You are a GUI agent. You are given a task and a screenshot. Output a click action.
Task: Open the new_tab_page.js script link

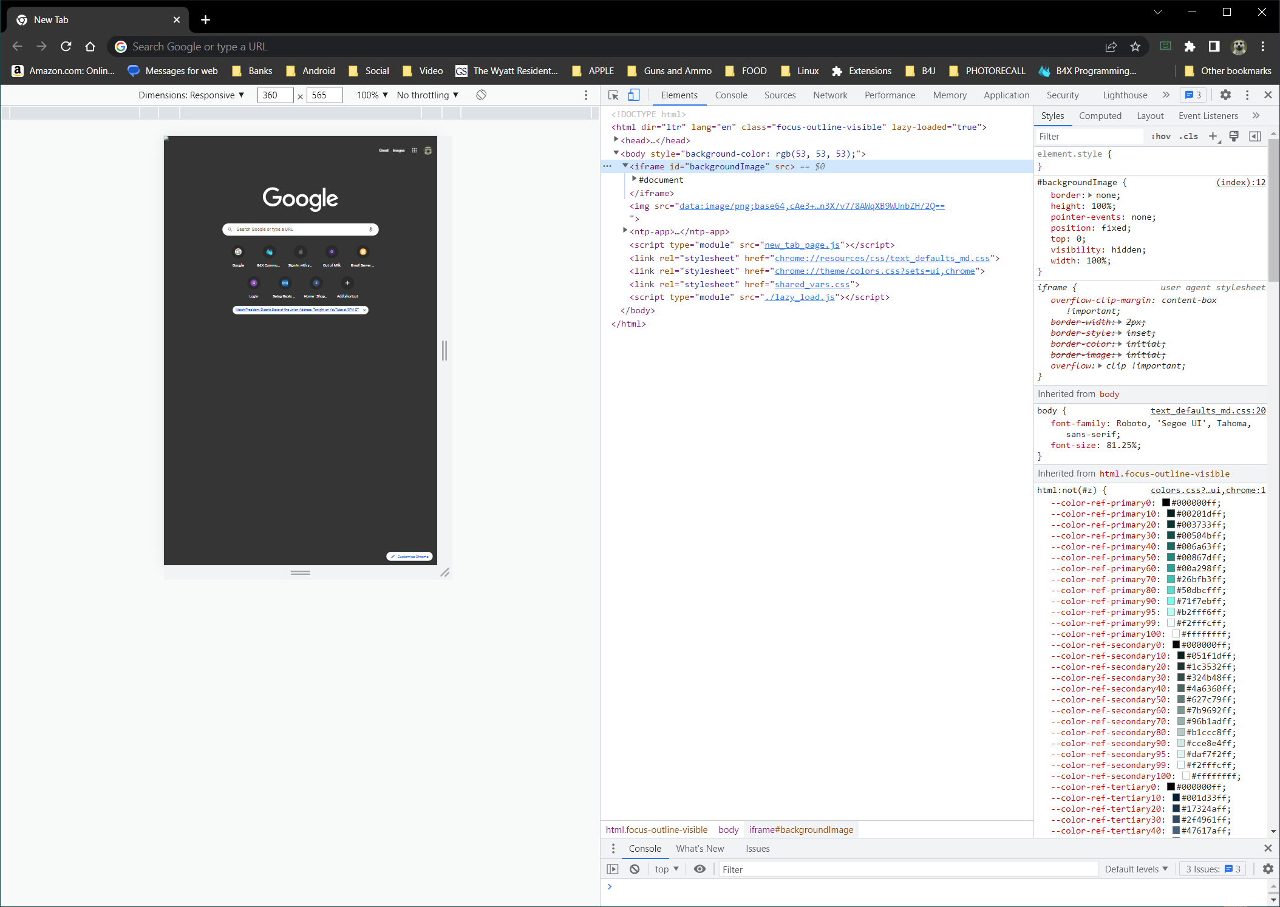(x=802, y=245)
